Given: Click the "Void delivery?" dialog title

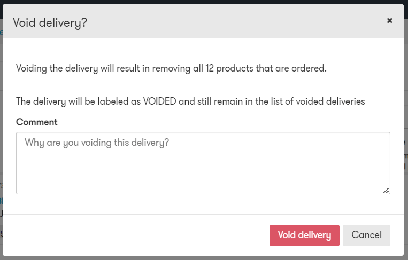Looking at the screenshot, I should 50,23.
